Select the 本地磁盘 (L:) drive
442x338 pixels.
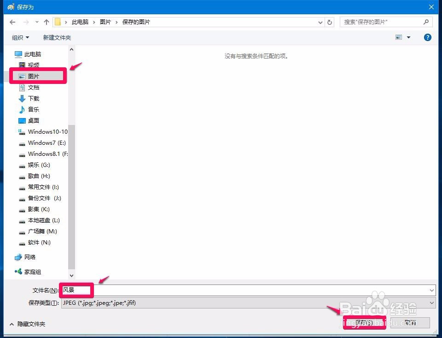[44, 220]
